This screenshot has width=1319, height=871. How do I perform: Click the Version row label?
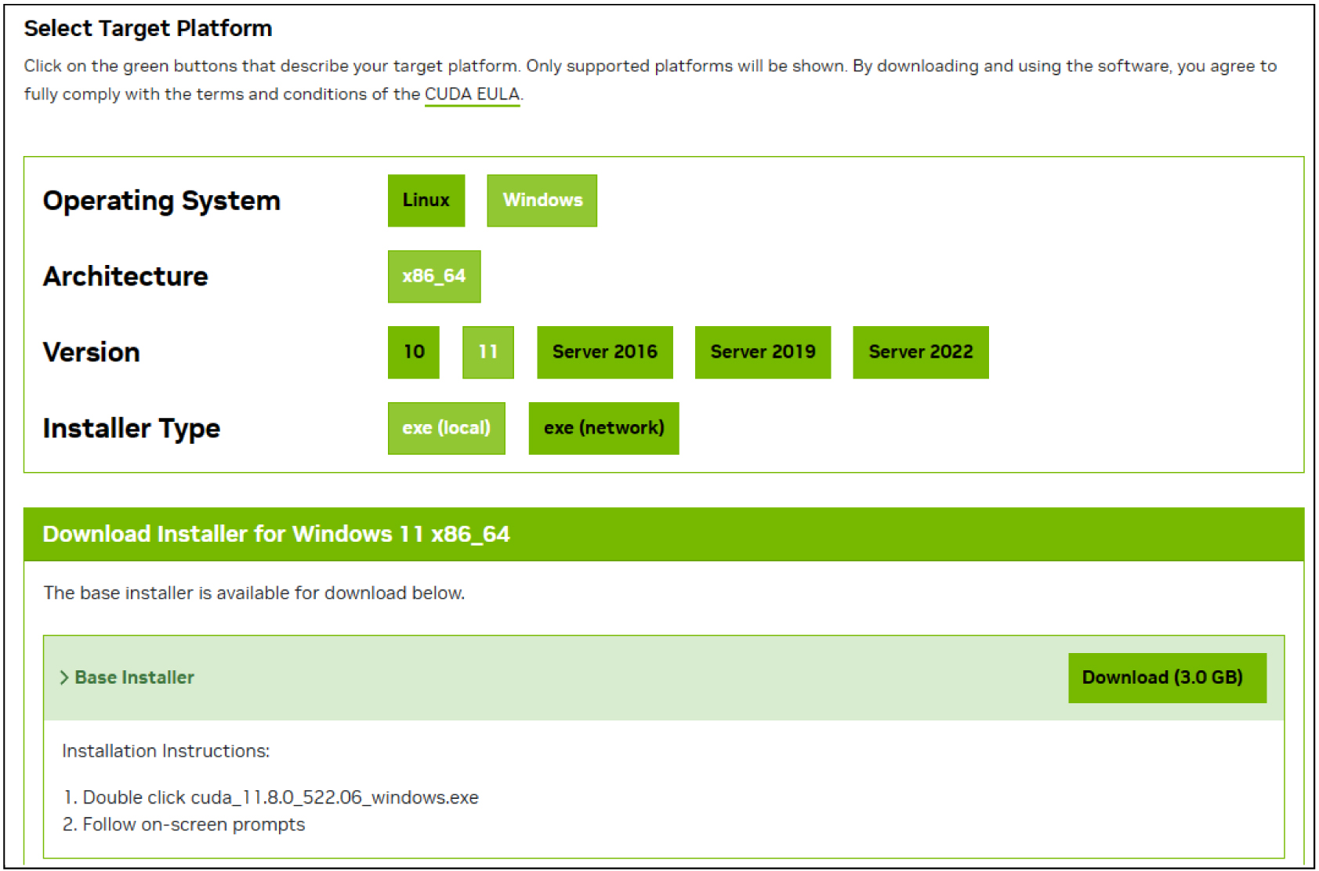pyautogui.click(x=91, y=353)
